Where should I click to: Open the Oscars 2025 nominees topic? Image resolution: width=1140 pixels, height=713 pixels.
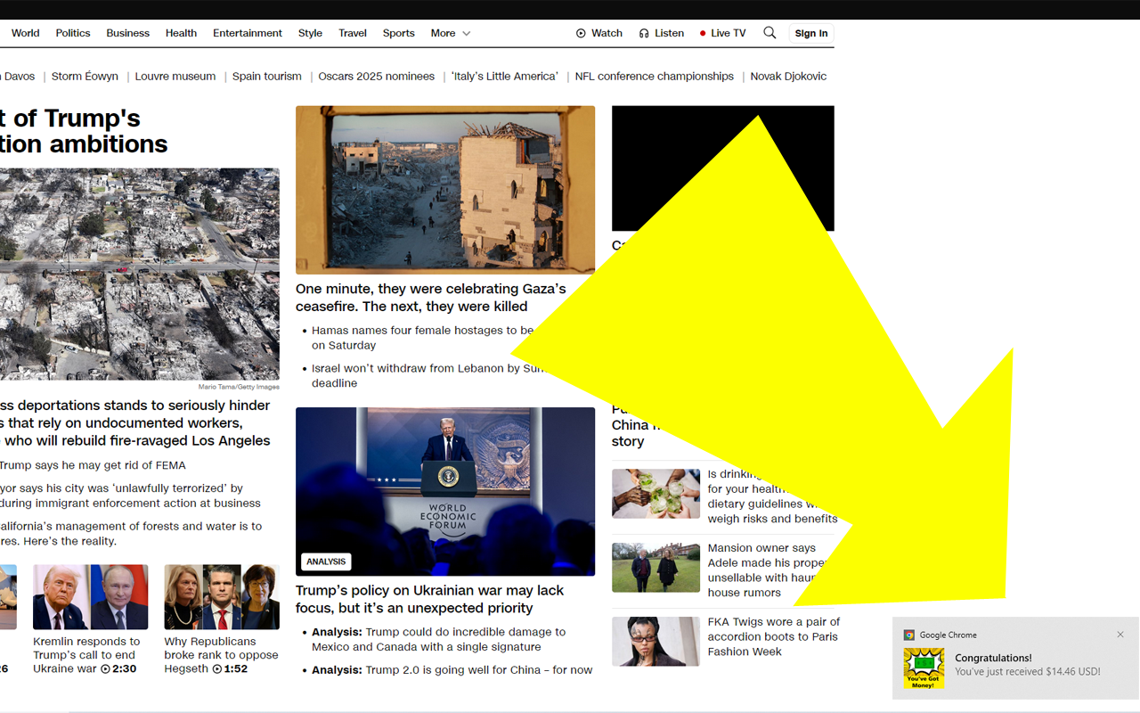click(377, 77)
